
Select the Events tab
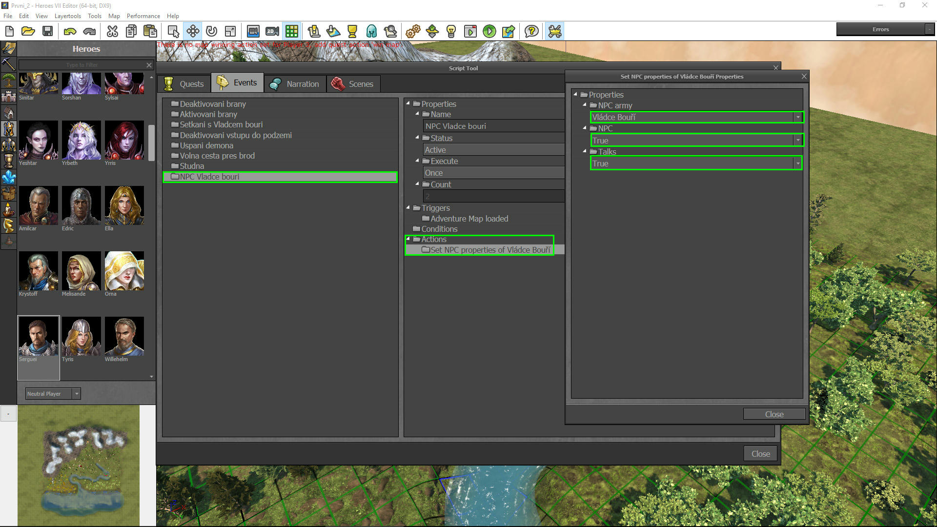237,83
